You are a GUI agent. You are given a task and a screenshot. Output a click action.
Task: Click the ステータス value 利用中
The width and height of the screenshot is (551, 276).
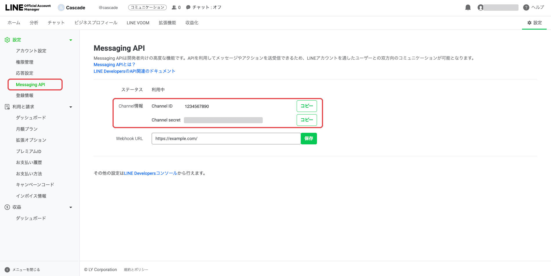[158, 90]
